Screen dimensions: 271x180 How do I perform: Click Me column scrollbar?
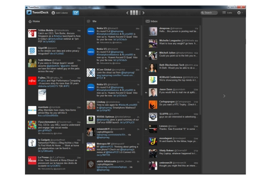pos(141,60)
